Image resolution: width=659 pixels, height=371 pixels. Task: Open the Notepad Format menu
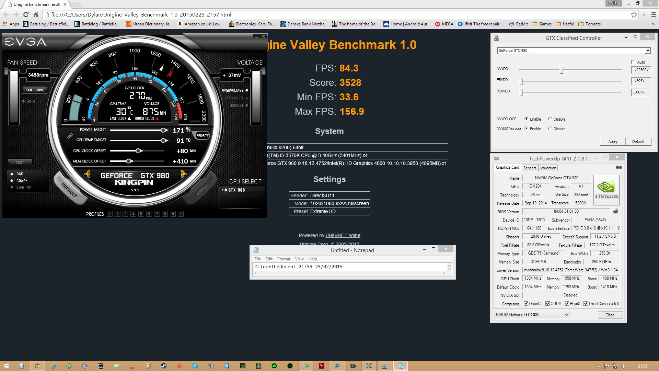coord(284,259)
